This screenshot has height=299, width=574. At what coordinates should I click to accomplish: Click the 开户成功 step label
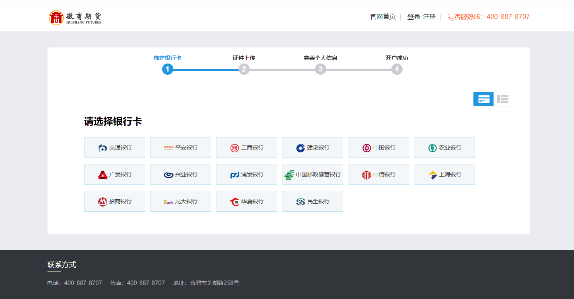pyautogui.click(x=397, y=58)
